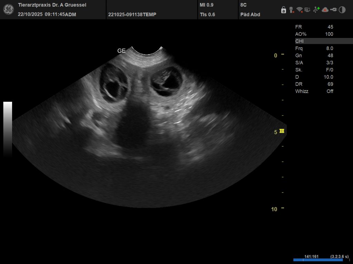Click the half-circle contrast icon
353x264 pixels.
tap(342, 10)
